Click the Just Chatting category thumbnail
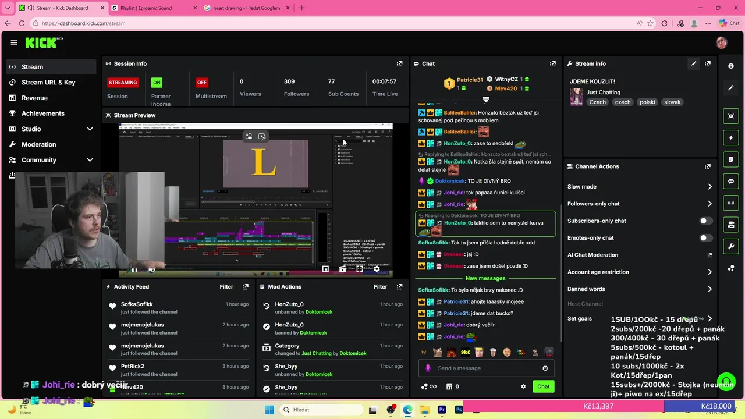The image size is (745, 419). click(576, 97)
